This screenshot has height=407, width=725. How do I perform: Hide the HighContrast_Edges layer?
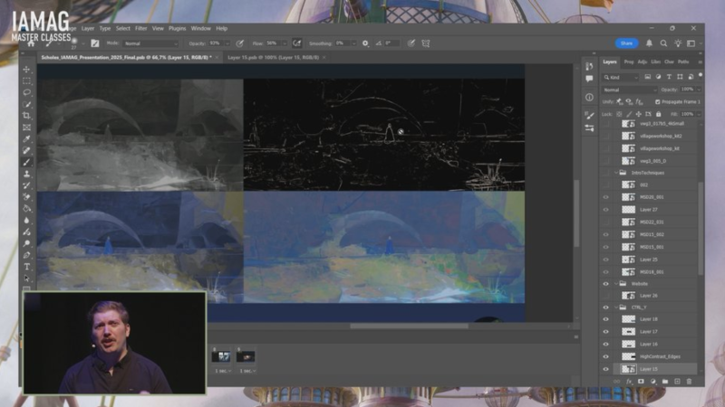click(606, 356)
